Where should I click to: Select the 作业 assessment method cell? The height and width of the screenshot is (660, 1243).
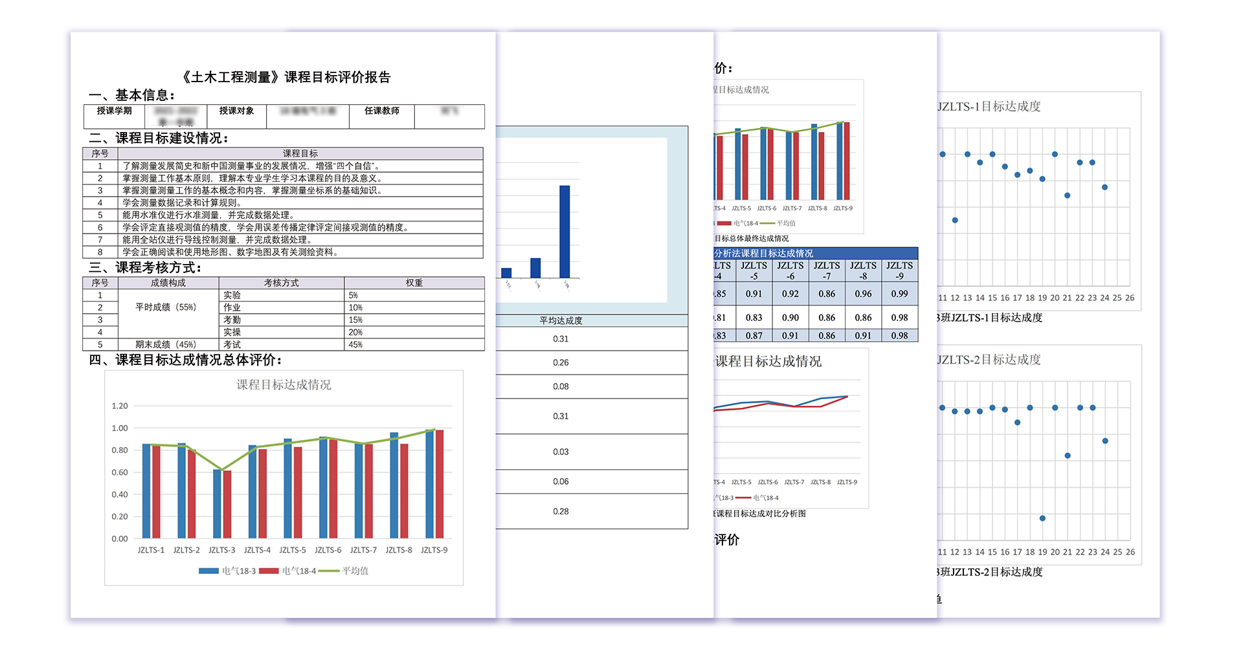tap(282, 308)
